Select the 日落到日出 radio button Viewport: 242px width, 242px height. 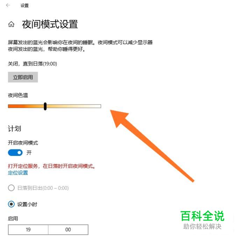click(11, 188)
